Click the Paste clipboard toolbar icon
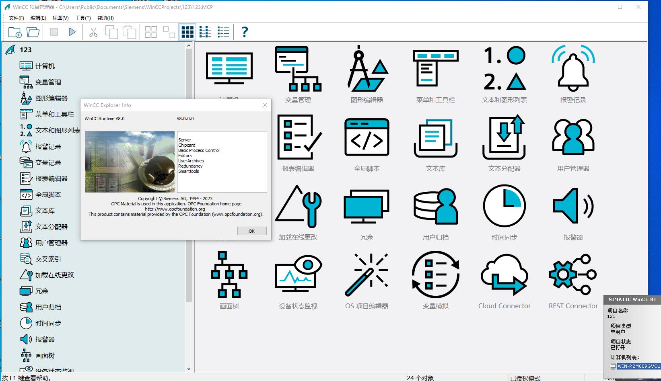Viewport: 661px width, 381px height. point(130,32)
